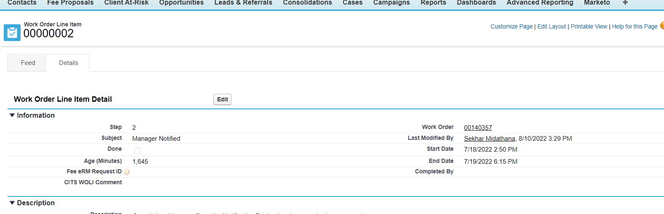The image size is (664, 214).
Task: Open Sekhar Midathana user link
Action: [490, 139]
